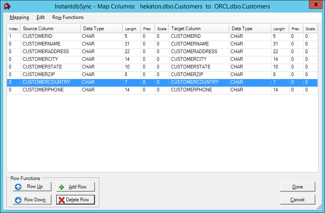Open the Row Functions menu
Image resolution: width=325 pixels, height=213 pixels.
coord(68,17)
